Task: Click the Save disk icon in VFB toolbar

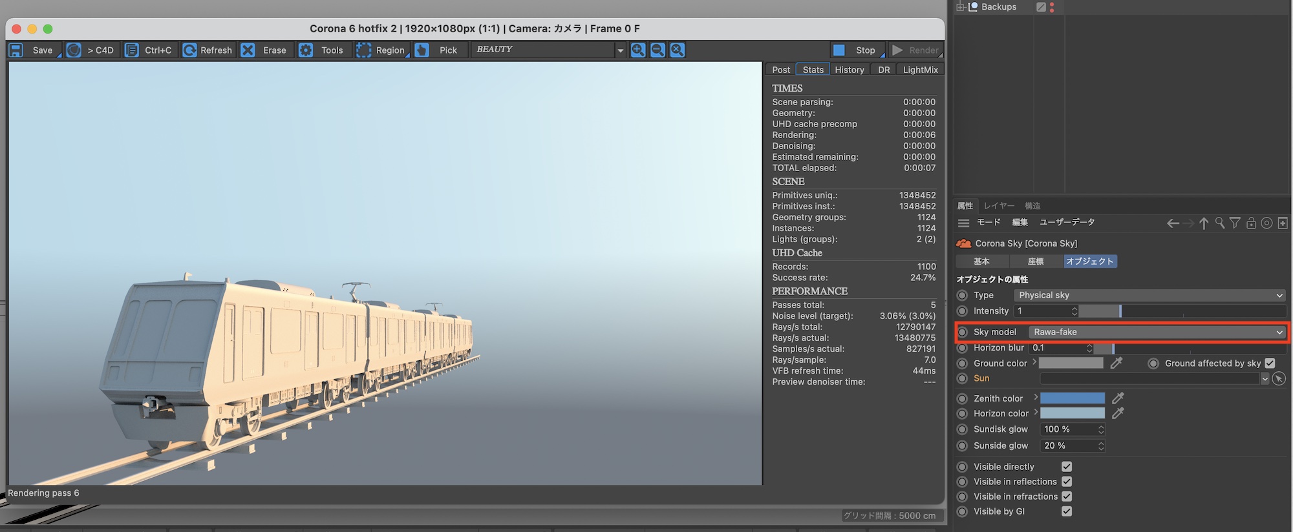Action: click(x=16, y=50)
